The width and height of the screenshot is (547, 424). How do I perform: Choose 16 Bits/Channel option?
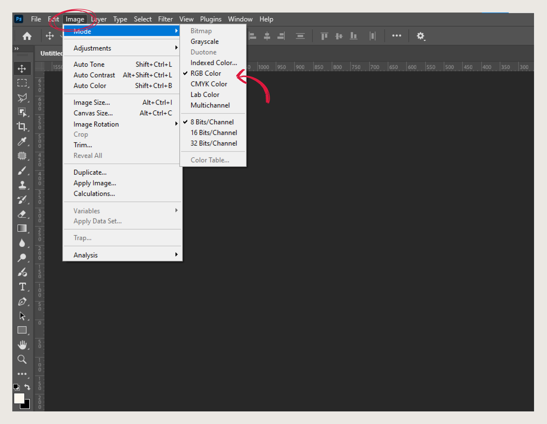[213, 133]
